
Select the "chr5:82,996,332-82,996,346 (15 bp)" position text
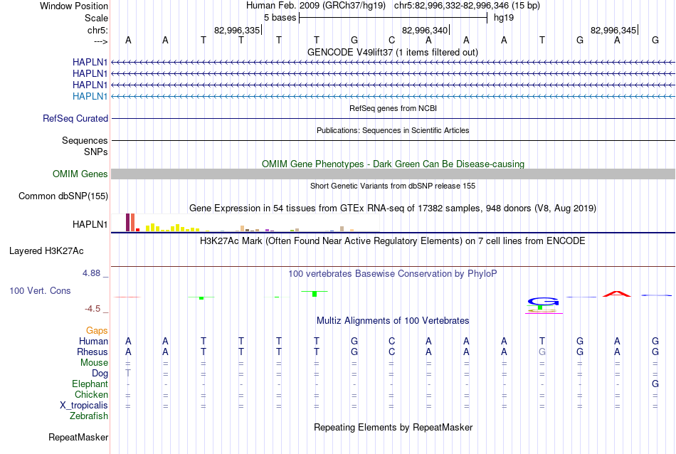pos(467,6)
